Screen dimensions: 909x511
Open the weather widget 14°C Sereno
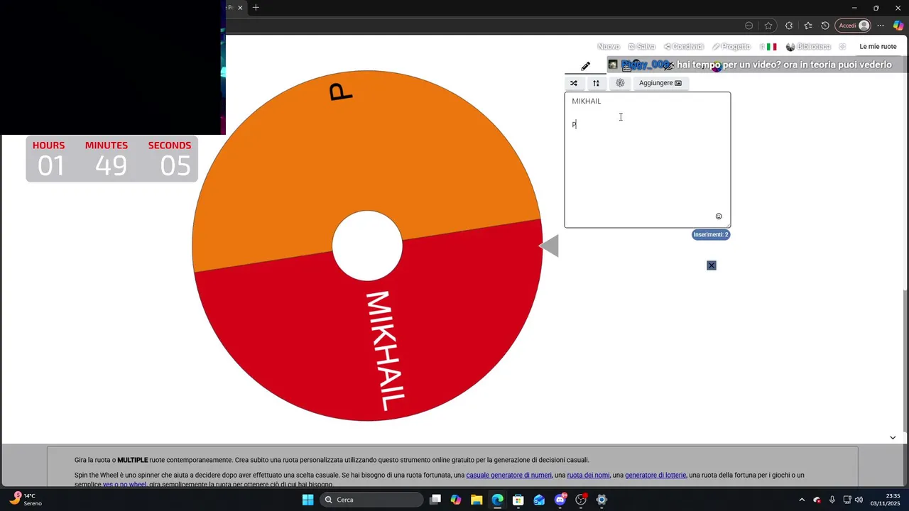tap(26, 500)
